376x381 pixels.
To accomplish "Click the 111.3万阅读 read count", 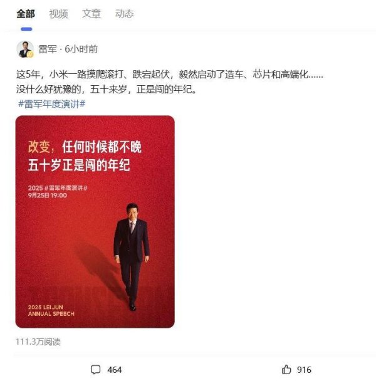I will pyautogui.click(x=38, y=342).
